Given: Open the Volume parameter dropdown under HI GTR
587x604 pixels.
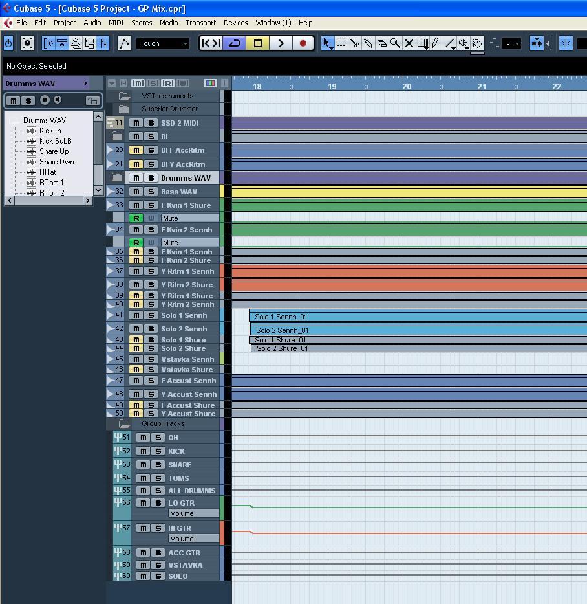Looking at the screenshot, I should [193, 539].
